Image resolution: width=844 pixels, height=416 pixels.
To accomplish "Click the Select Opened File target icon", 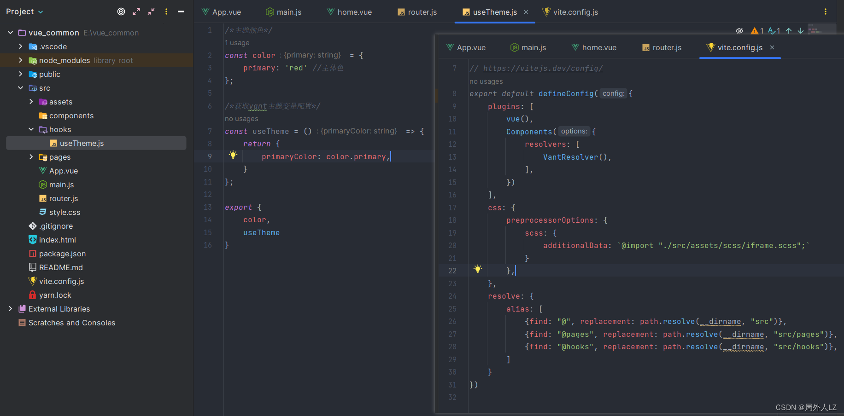I will (x=121, y=12).
